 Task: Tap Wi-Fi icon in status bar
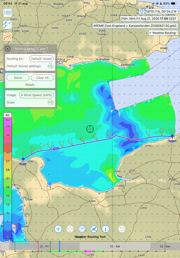pyautogui.click(x=153, y=3)
